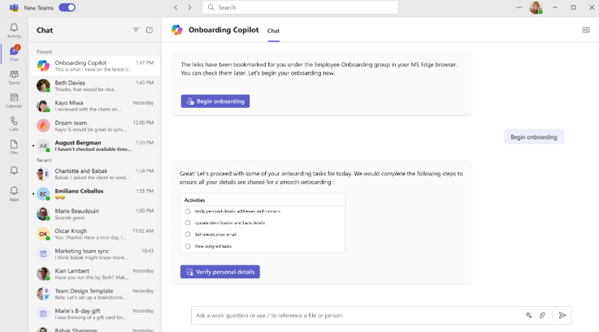Click the Pinned section label
The image size is (599, 332).
click(45, 52)
